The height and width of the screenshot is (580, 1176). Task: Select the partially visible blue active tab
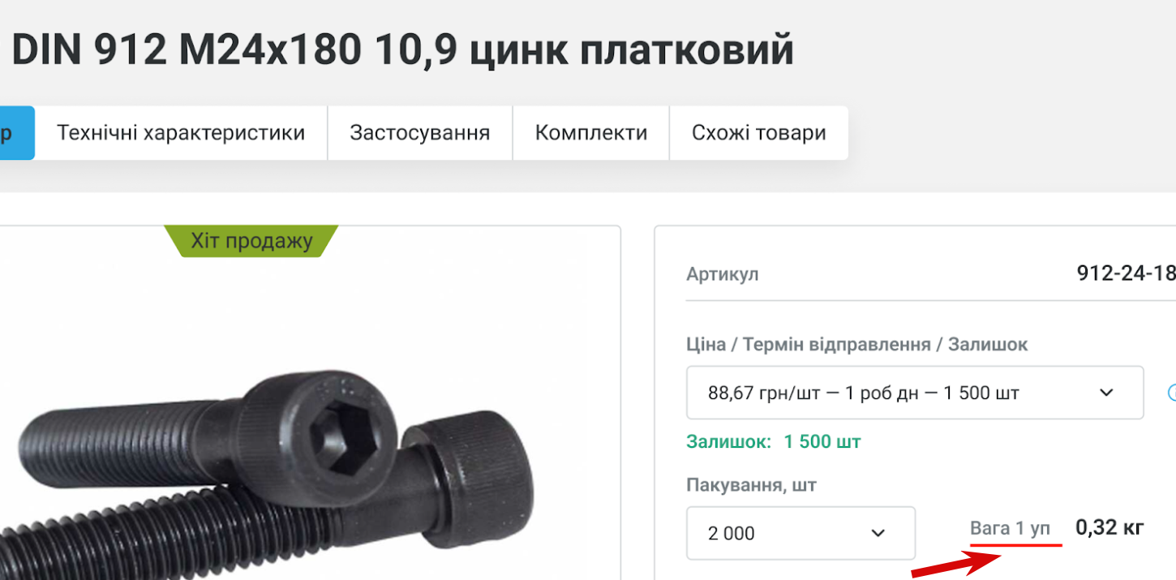(x=17, y=132)
